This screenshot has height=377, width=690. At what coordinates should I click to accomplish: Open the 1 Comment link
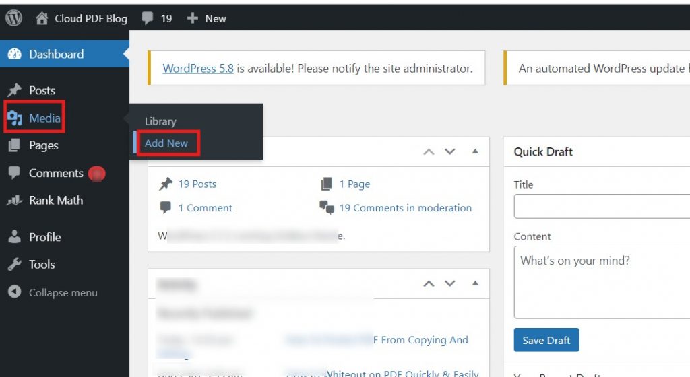pos(205,208)
